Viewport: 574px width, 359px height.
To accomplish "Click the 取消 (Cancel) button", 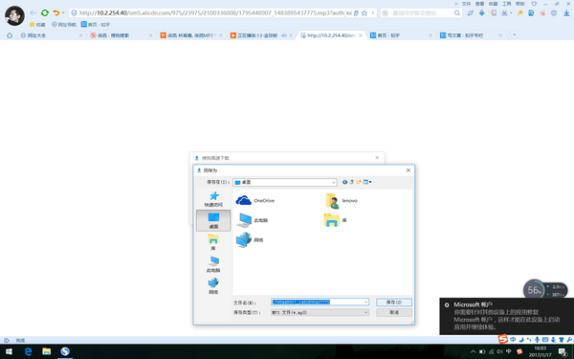I will (x=394, y=312).
